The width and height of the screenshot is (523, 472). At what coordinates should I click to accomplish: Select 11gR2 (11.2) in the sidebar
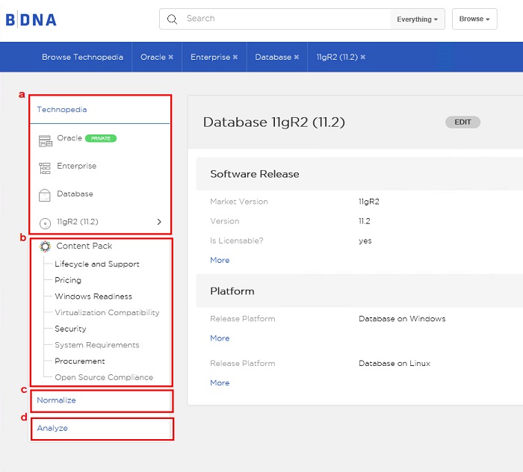(78, 222)
